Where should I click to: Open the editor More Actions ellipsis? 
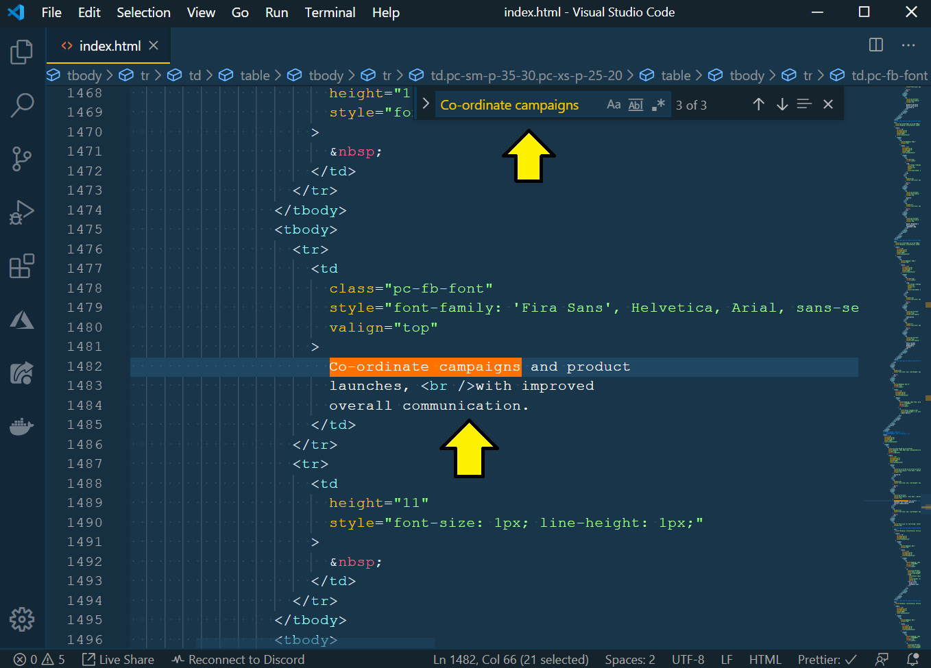(x=908, y=45)
